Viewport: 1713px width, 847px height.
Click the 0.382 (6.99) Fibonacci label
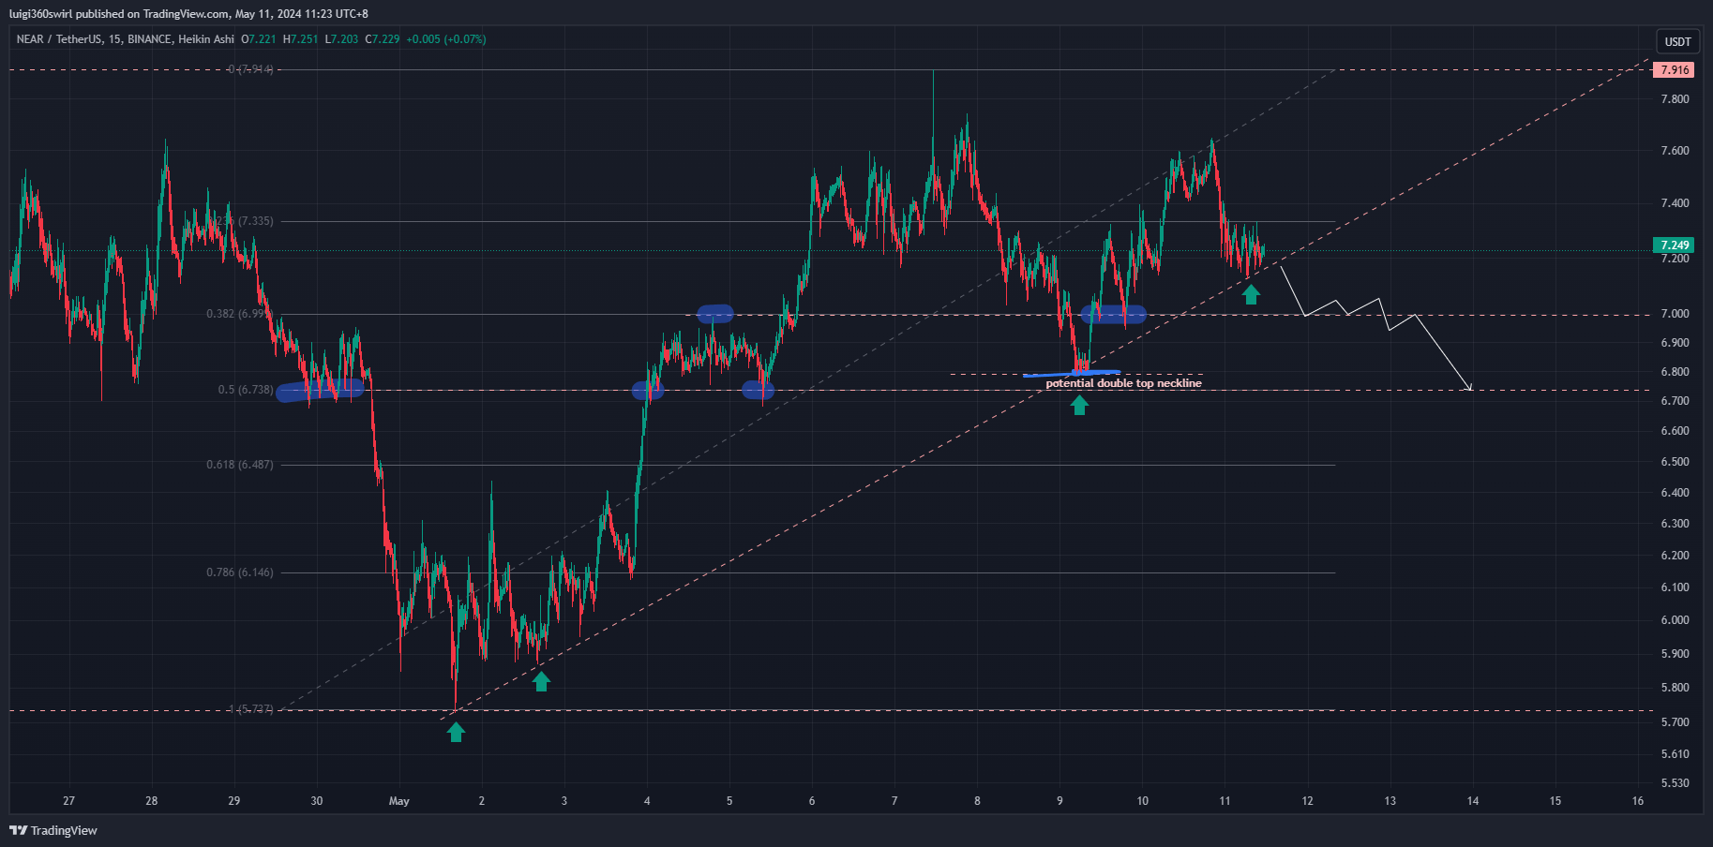[240, 314]
